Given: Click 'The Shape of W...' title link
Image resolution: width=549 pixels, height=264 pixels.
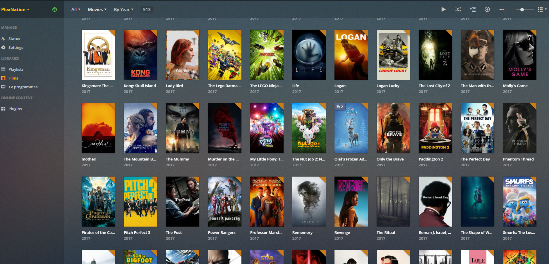Looking at the screenshot, I should pyautogui.click(x=477, y=232).
